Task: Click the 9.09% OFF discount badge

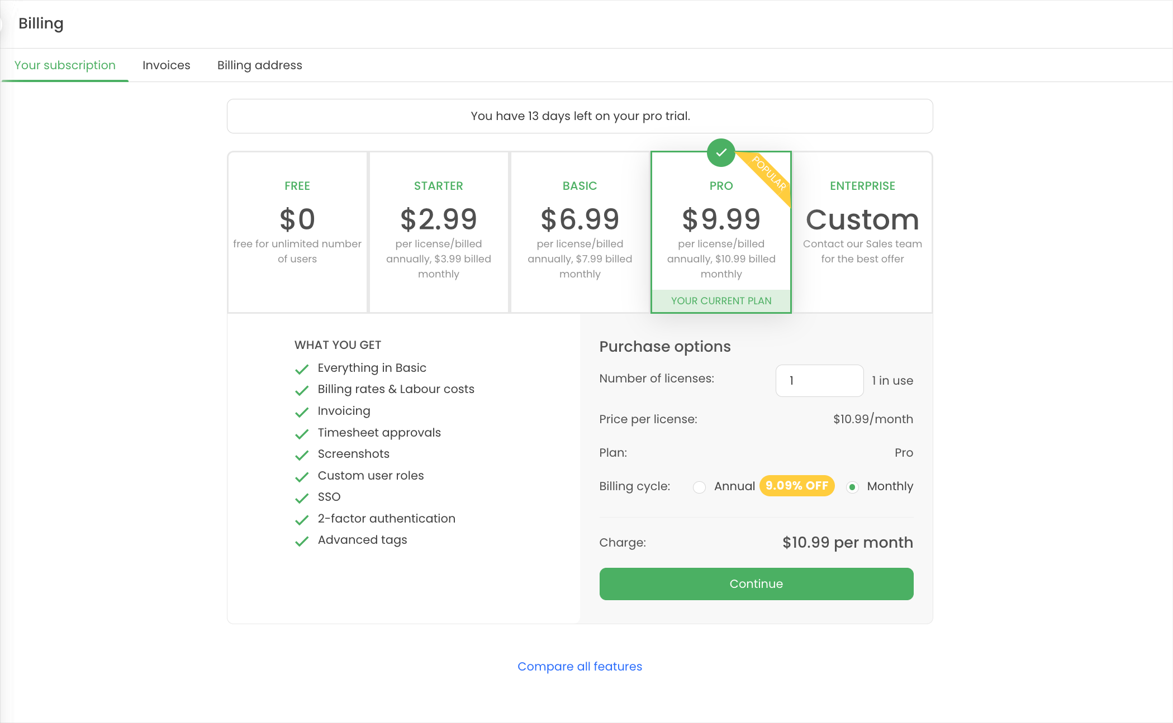Action: point(796,486)
